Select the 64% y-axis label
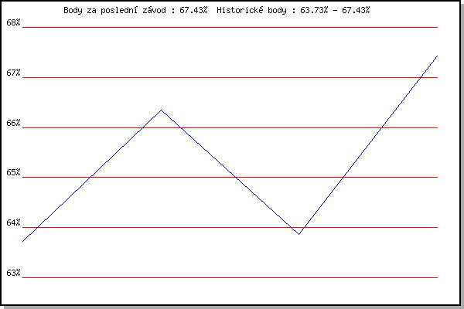Viewport: 464px width, 309px height. (x=13, y=223)
